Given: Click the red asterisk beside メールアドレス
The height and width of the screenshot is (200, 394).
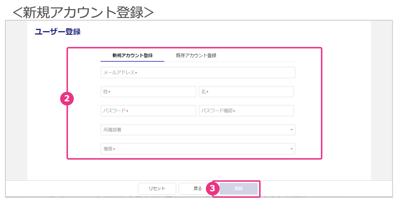Looking at the screenshot, I should tap(136, 73).
